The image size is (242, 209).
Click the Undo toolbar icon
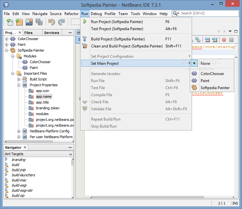tap(52, 22)
